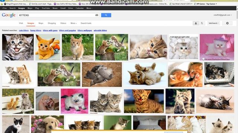Image resolution: width=238 pixels, height=133 pixels.
Task: Open the wide-eyed open-mouth tabby kitten thumbnail
Action: pos(18,47)
